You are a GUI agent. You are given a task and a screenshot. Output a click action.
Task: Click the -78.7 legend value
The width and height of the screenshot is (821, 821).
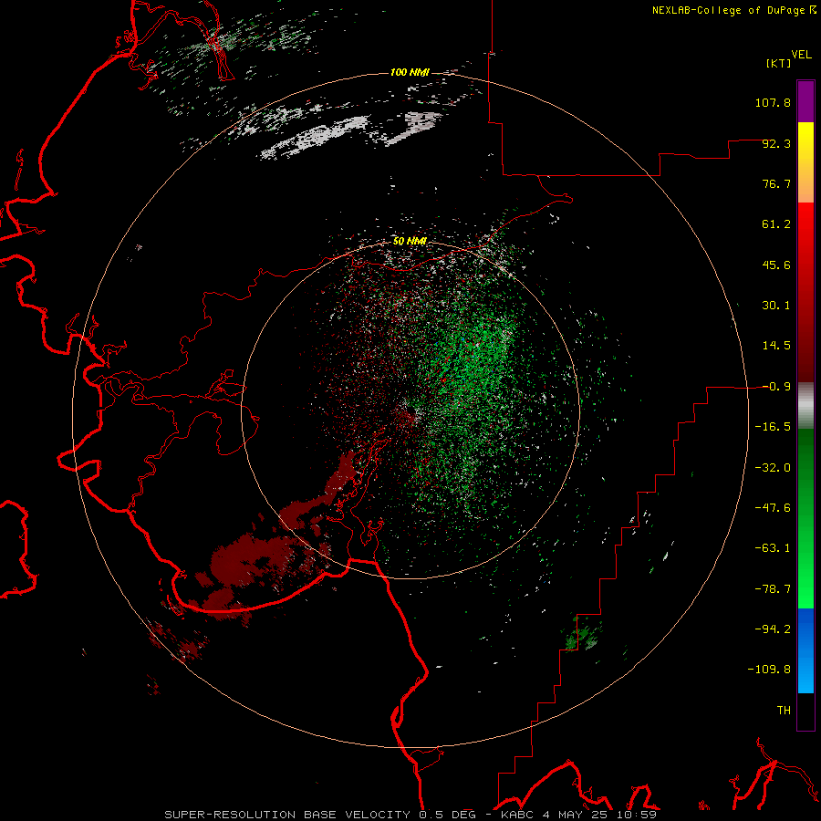(773, 589)
